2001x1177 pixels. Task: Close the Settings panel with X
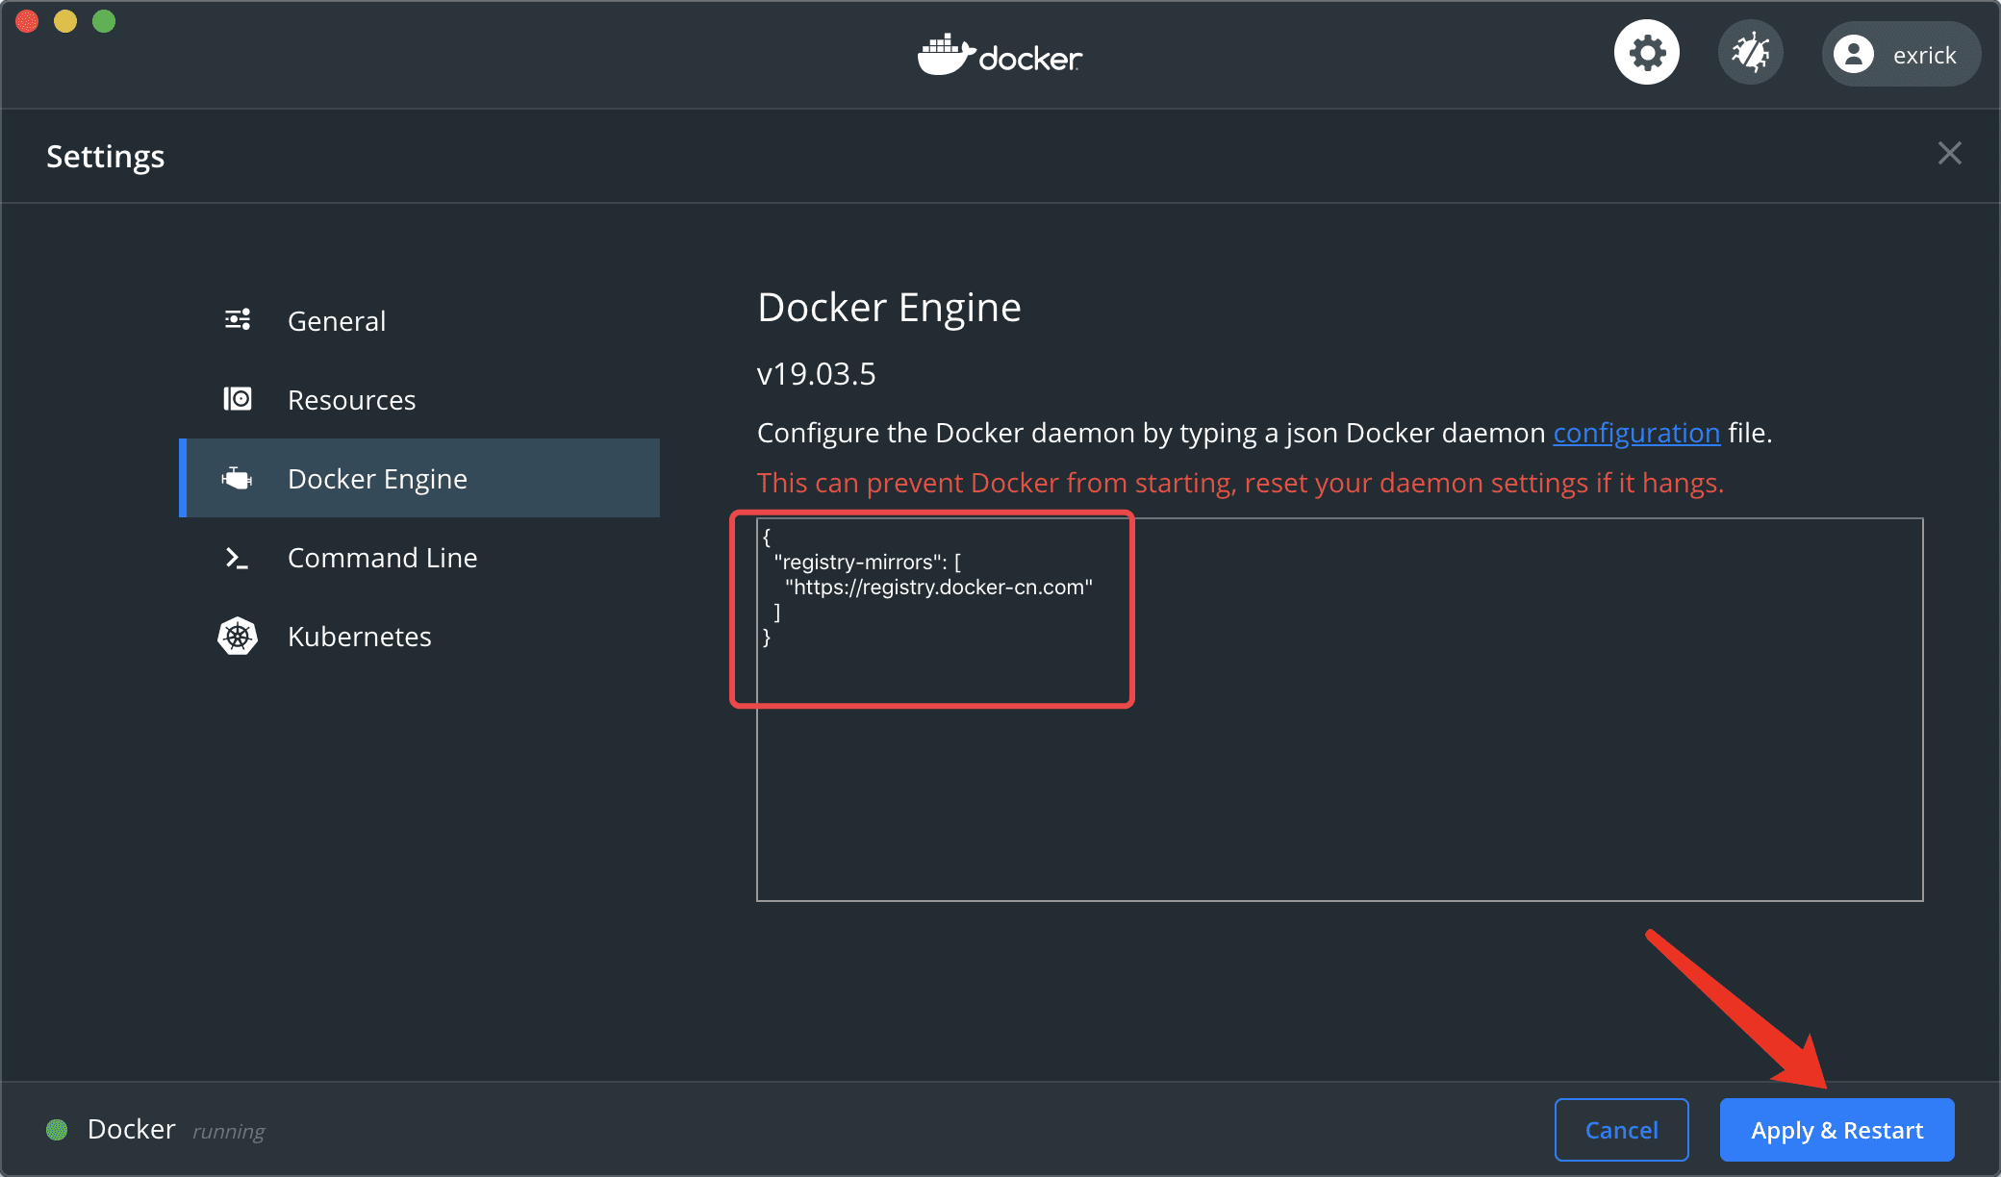pos(1949,154)
